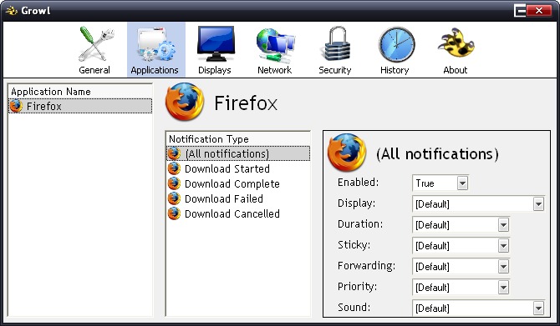The height and width of the screenshot is (326, 560).
Task: Select Firefox text in Application Name list
Action: click(44, 106)
